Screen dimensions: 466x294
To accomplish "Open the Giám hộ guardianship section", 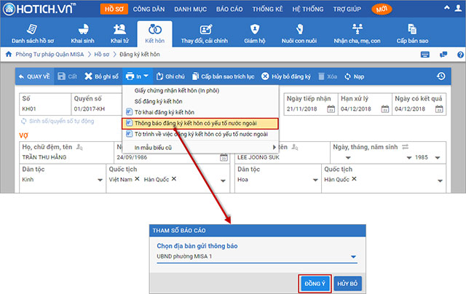I will [255, 34].
